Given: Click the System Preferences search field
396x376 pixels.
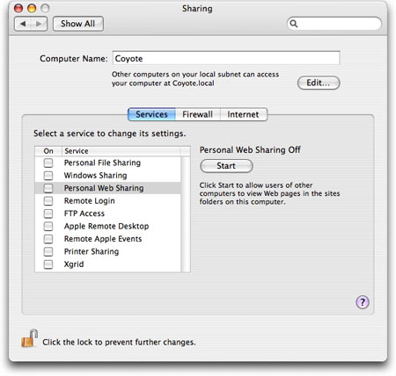Looking at the screenshot, I should coord(334,24).
